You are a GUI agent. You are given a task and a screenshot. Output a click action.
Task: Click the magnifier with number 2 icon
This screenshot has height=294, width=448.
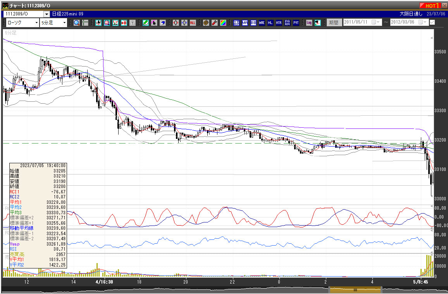[107, 23]
